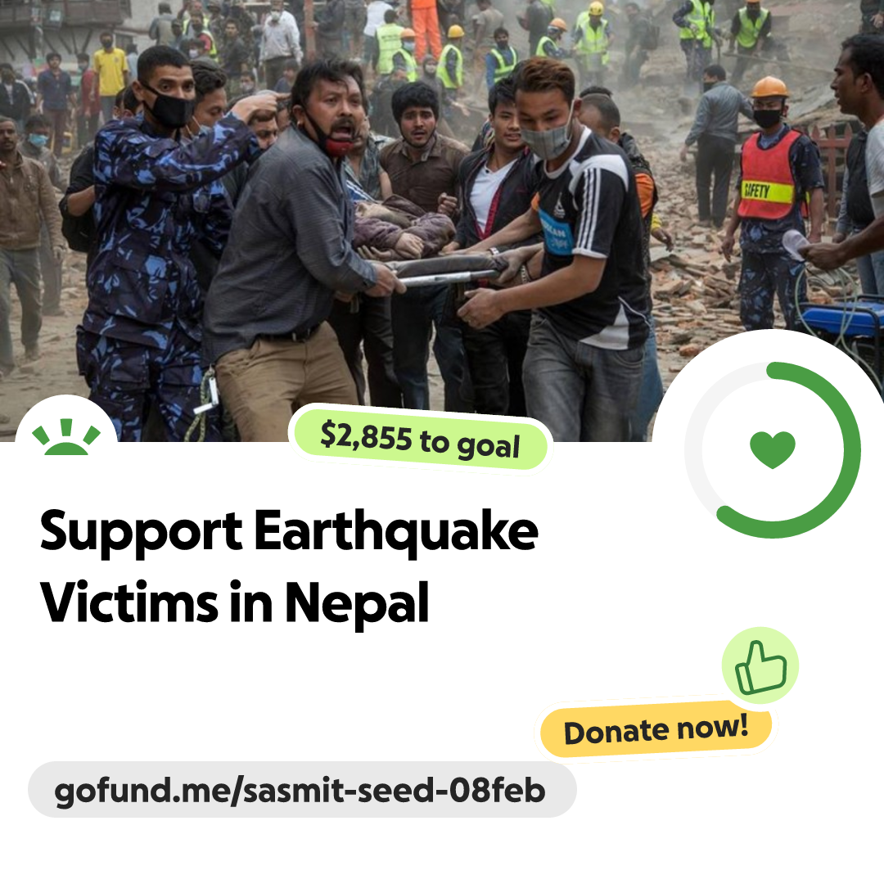Click the orange hard hat above red vest
This screenshot has height=884, width=884.
tap(769, 87)
